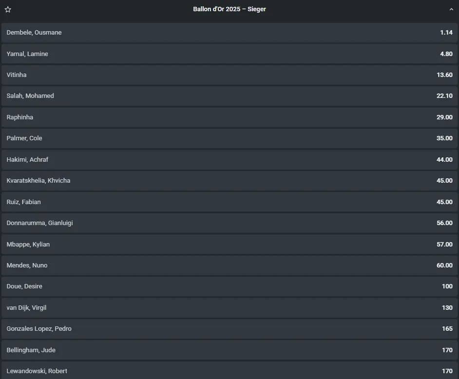This screenshot has width=459, height=379.
Task: Pick Mendes, Nuno odds row
Action: coord(229,265)
